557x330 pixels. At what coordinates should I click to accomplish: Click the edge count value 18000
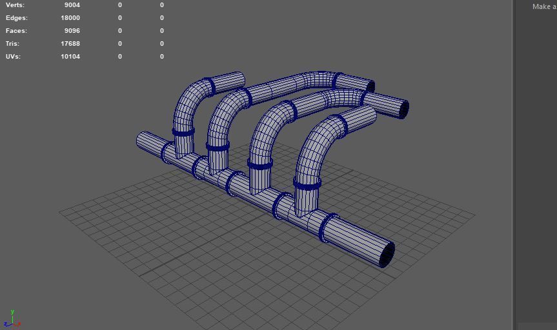70,18
